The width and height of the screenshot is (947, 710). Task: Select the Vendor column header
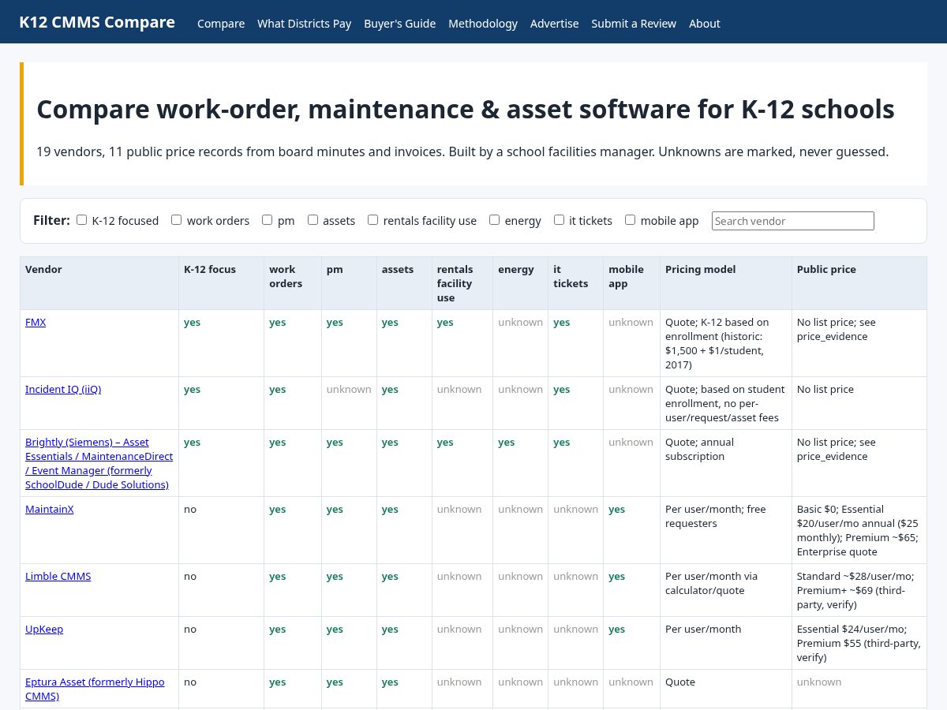[x=99, y=283]
